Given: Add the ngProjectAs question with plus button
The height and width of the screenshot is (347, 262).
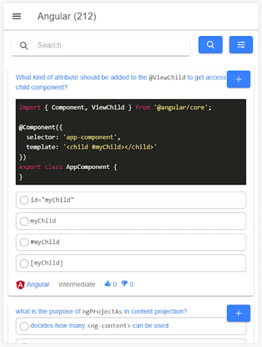Looking at the screenshot, I should [238, 313].
